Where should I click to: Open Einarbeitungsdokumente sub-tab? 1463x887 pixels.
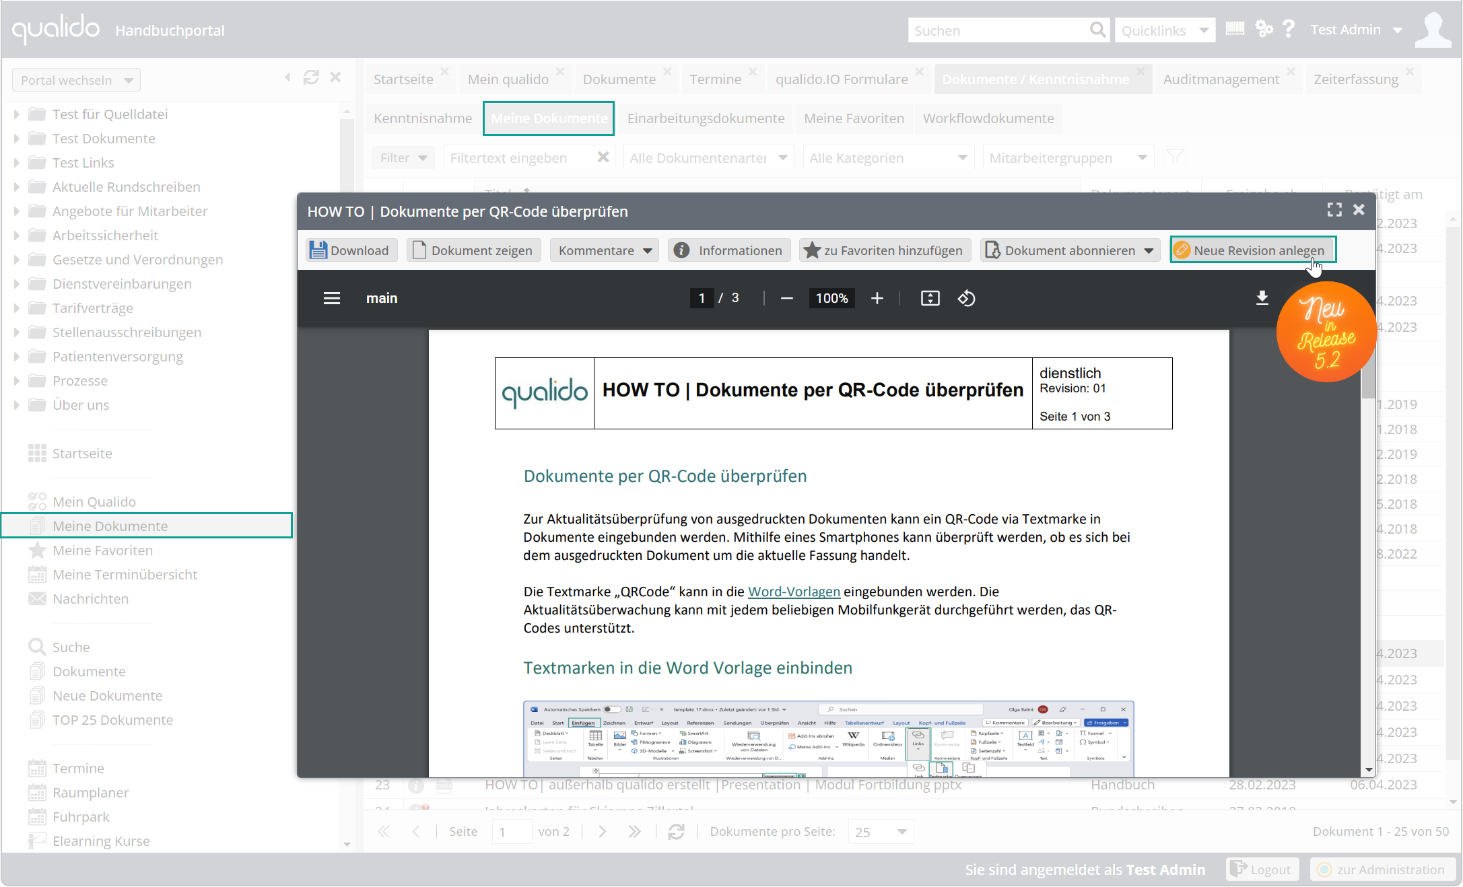click(706, 118)
